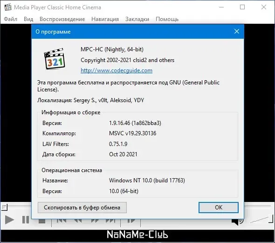Mute audio with the speaker icon
The height and width of the screenshot is (243, 275).
[x=237, y=222]
